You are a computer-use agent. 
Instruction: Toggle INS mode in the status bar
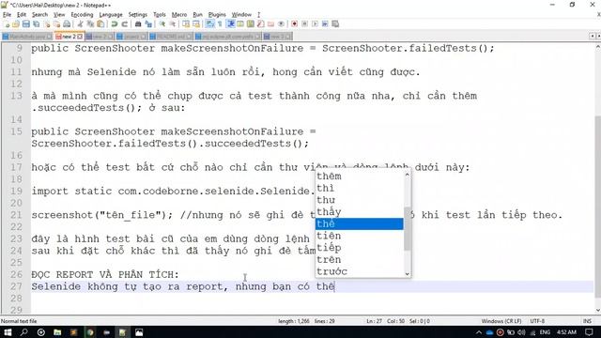pos(587,321)
